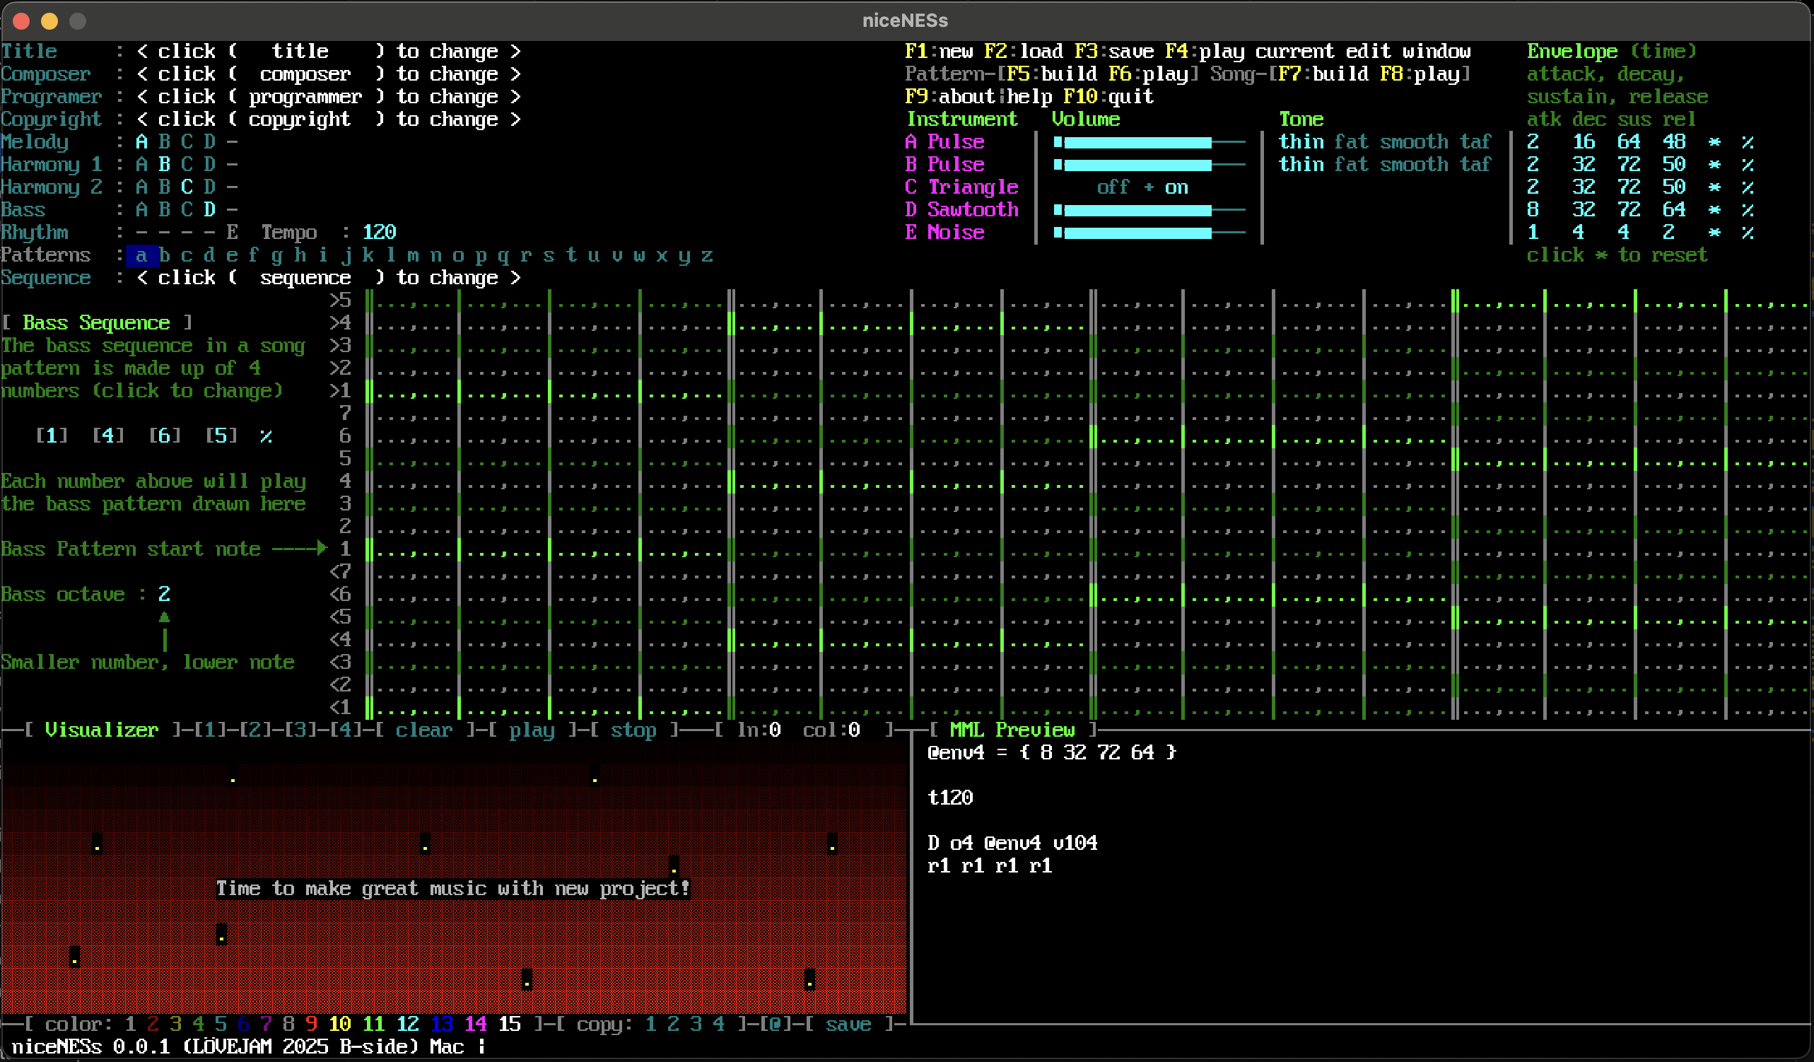Screen dimensions: 1814x1062
Task: Click the up arrow under Bass octave
Action: click(164, 618)
